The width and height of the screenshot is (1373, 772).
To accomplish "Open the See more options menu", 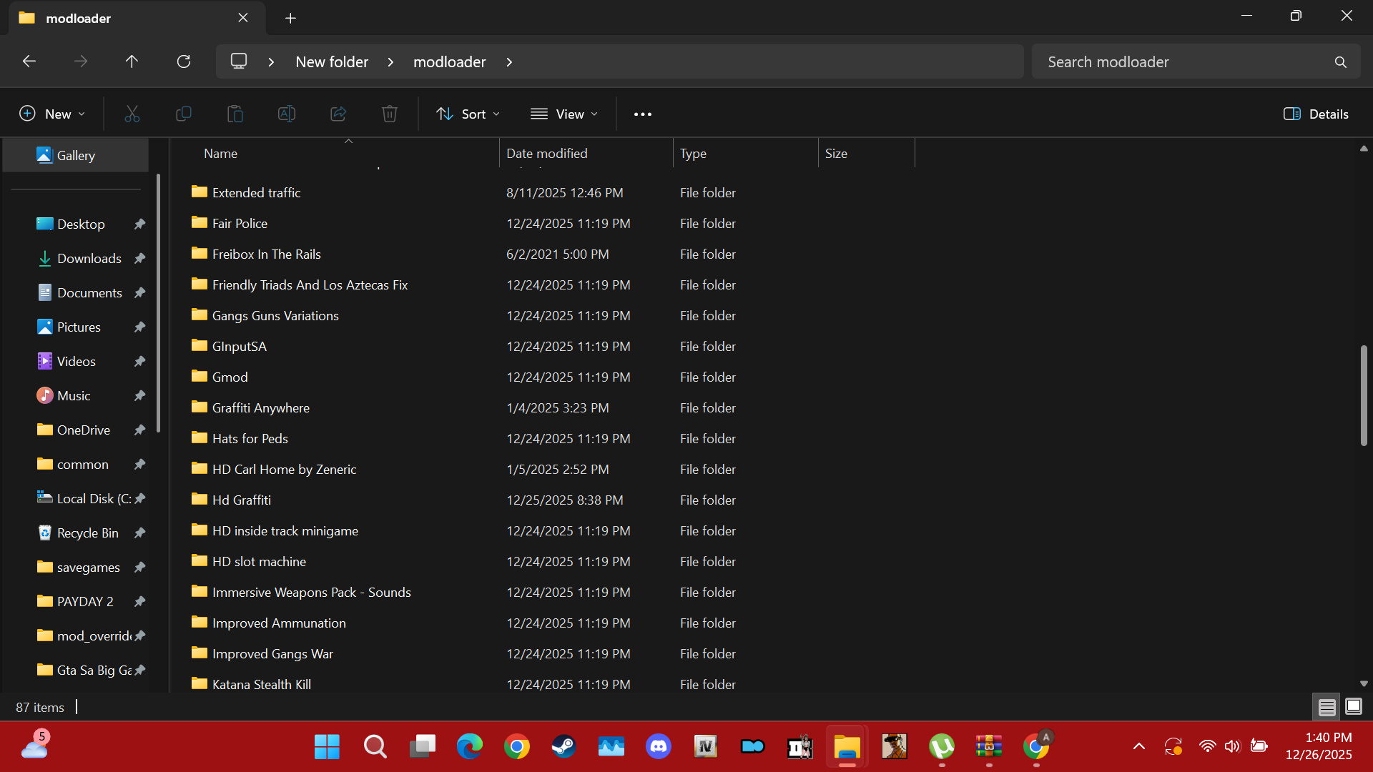I will point(642,114).
